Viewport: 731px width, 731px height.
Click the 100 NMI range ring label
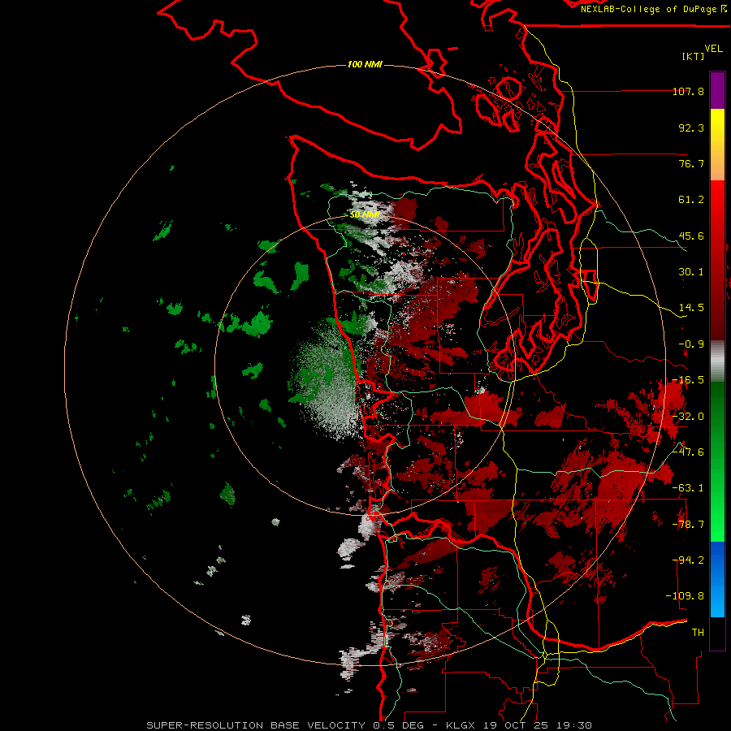pos(365,64)
